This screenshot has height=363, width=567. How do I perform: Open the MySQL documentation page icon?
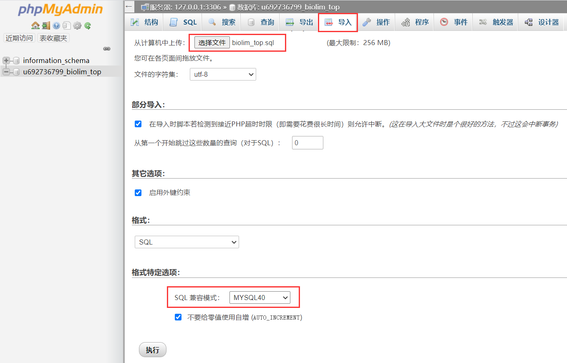pyautogui.click(x=67, y=25)
